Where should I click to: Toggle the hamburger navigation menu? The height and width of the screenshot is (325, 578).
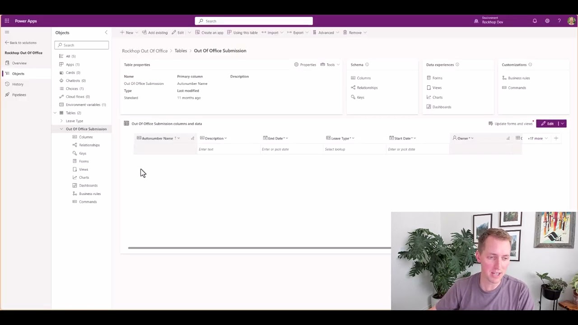coord(7,32)
